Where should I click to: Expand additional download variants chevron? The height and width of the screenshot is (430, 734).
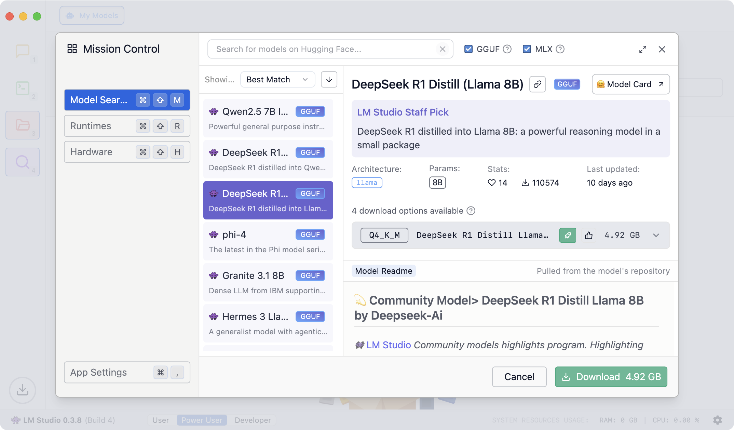pos(656,235)
